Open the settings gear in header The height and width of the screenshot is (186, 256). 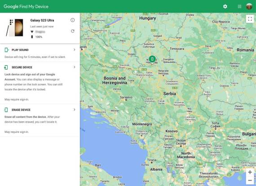pyautogui.click(x=225, y=6)
